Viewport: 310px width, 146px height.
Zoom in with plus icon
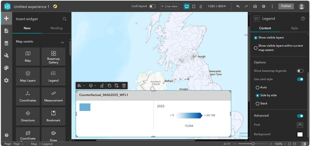tap(271, 144)
